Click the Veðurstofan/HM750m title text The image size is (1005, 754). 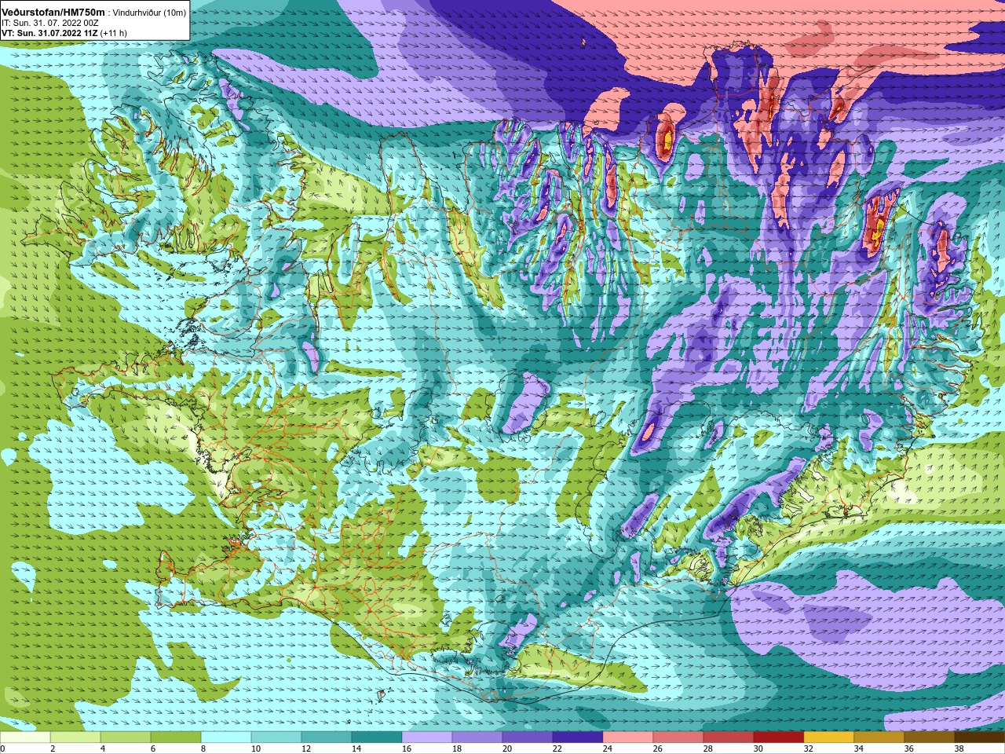coord(53,12)
